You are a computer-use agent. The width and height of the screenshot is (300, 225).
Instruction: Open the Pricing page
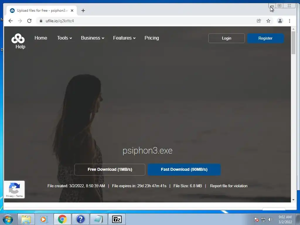(x=152, y=38)
